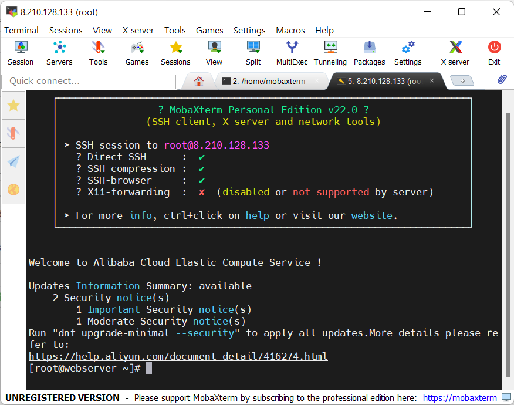Open the help.aliyun.com document link

[178, 356]
